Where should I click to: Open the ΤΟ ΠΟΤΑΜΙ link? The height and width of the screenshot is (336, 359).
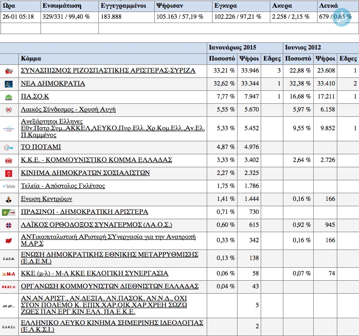pos(41,147)
